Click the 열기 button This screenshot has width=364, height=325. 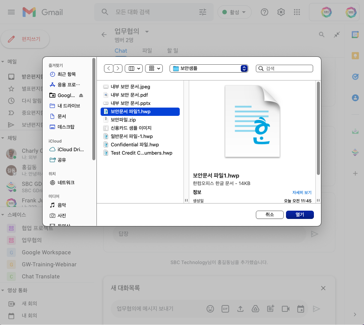click(300, 215)
